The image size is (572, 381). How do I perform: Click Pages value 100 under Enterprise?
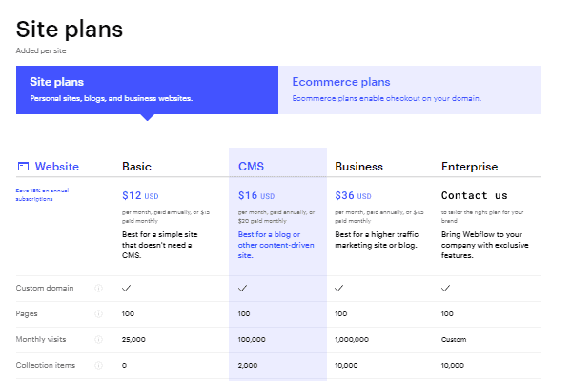tap(447, 314)
